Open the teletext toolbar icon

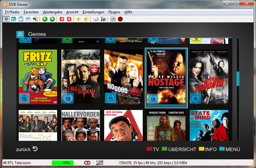click(28, 19)
